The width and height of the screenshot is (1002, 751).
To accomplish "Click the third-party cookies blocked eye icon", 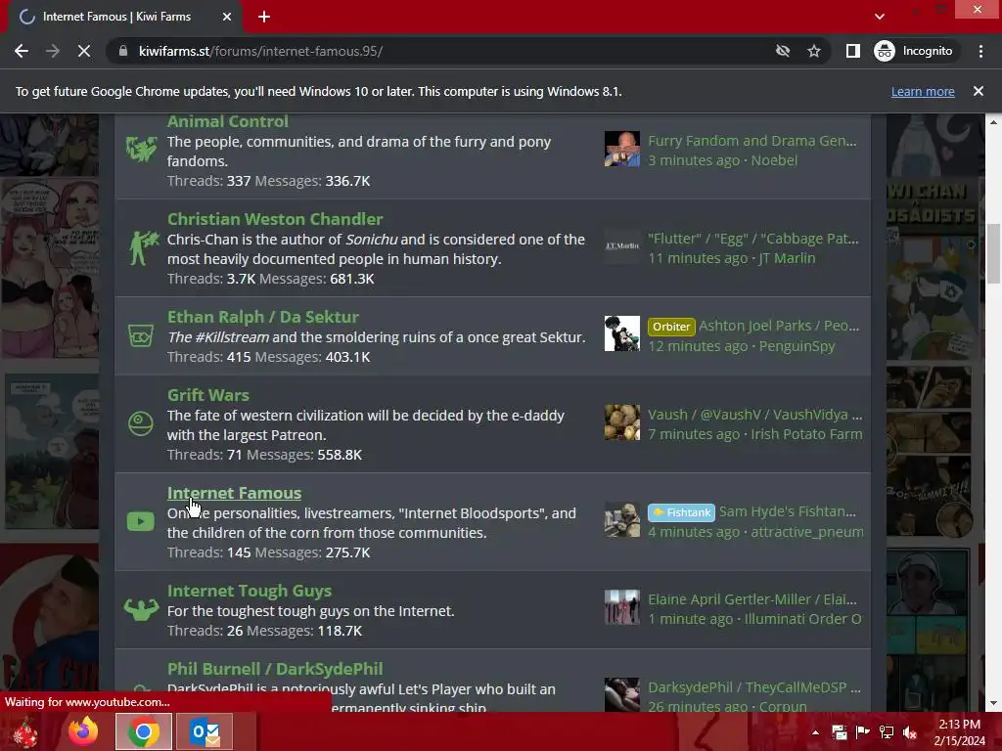I will click(783, 51).
